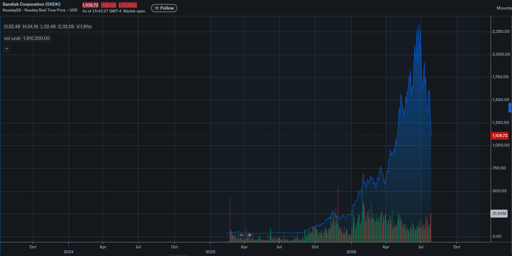Collapse the indicator legend with the caret
The image size is (512, 256).
[7, 49]
